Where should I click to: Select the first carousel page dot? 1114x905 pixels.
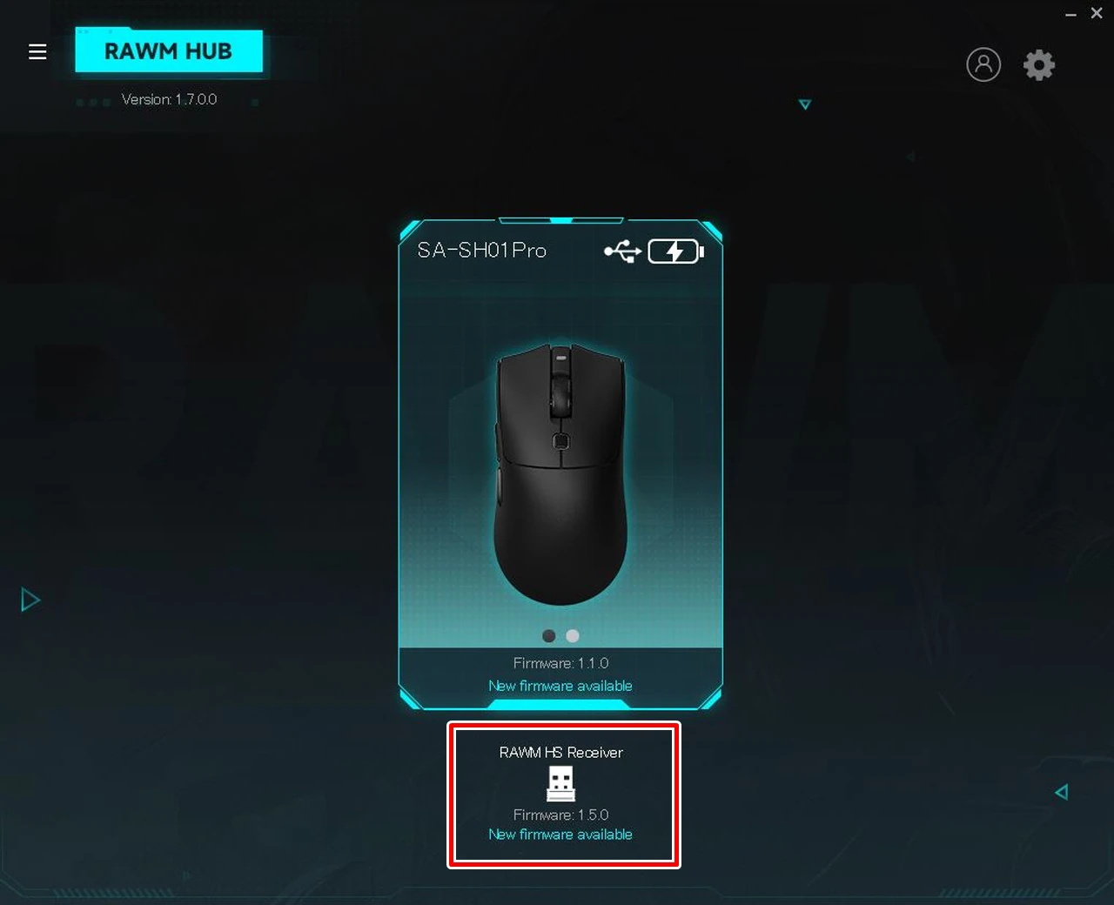pos(549,636)
